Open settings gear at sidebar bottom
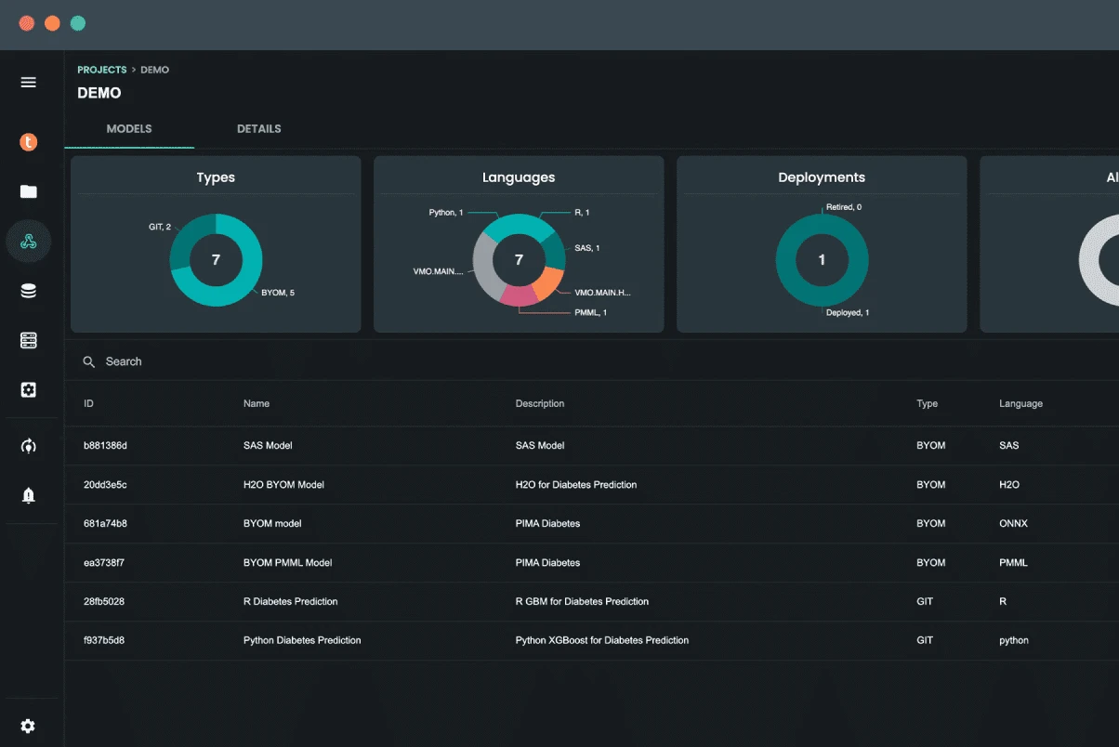Screen dimensions: 1119x747 click(28, 726)
